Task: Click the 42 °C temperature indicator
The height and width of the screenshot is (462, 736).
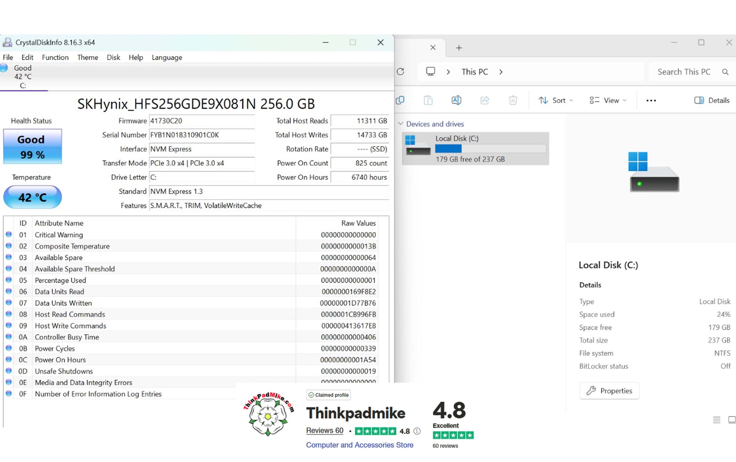Action: tap(33, 197)
